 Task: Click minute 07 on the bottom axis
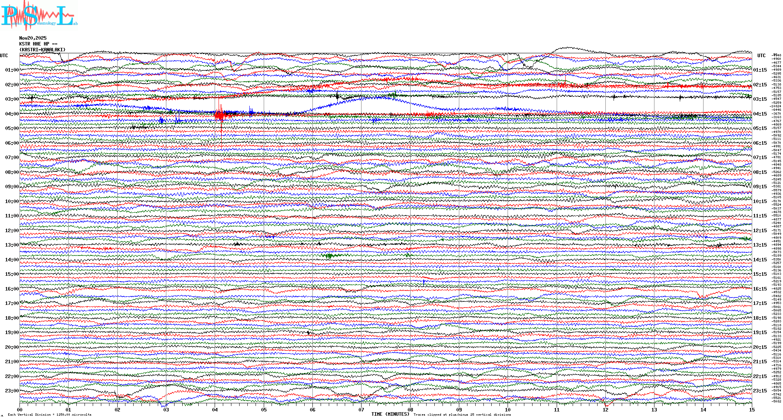[x=362, y=409]
